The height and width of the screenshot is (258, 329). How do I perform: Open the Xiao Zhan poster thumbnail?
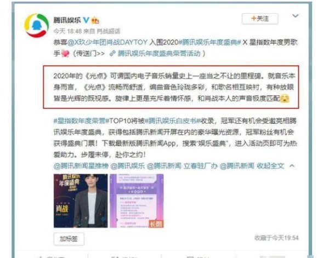(x=81, y=200)
